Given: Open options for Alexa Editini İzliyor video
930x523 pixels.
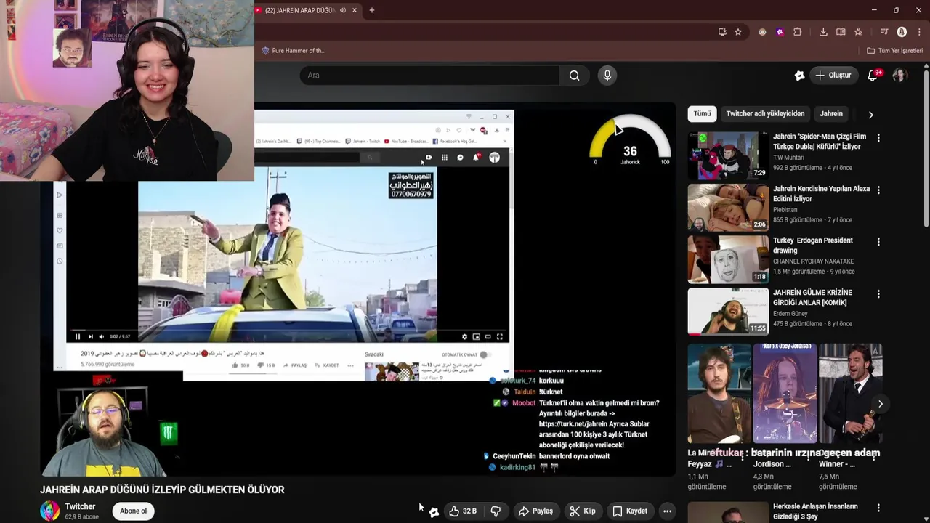Looking at the screenshot, I should 878,190.
